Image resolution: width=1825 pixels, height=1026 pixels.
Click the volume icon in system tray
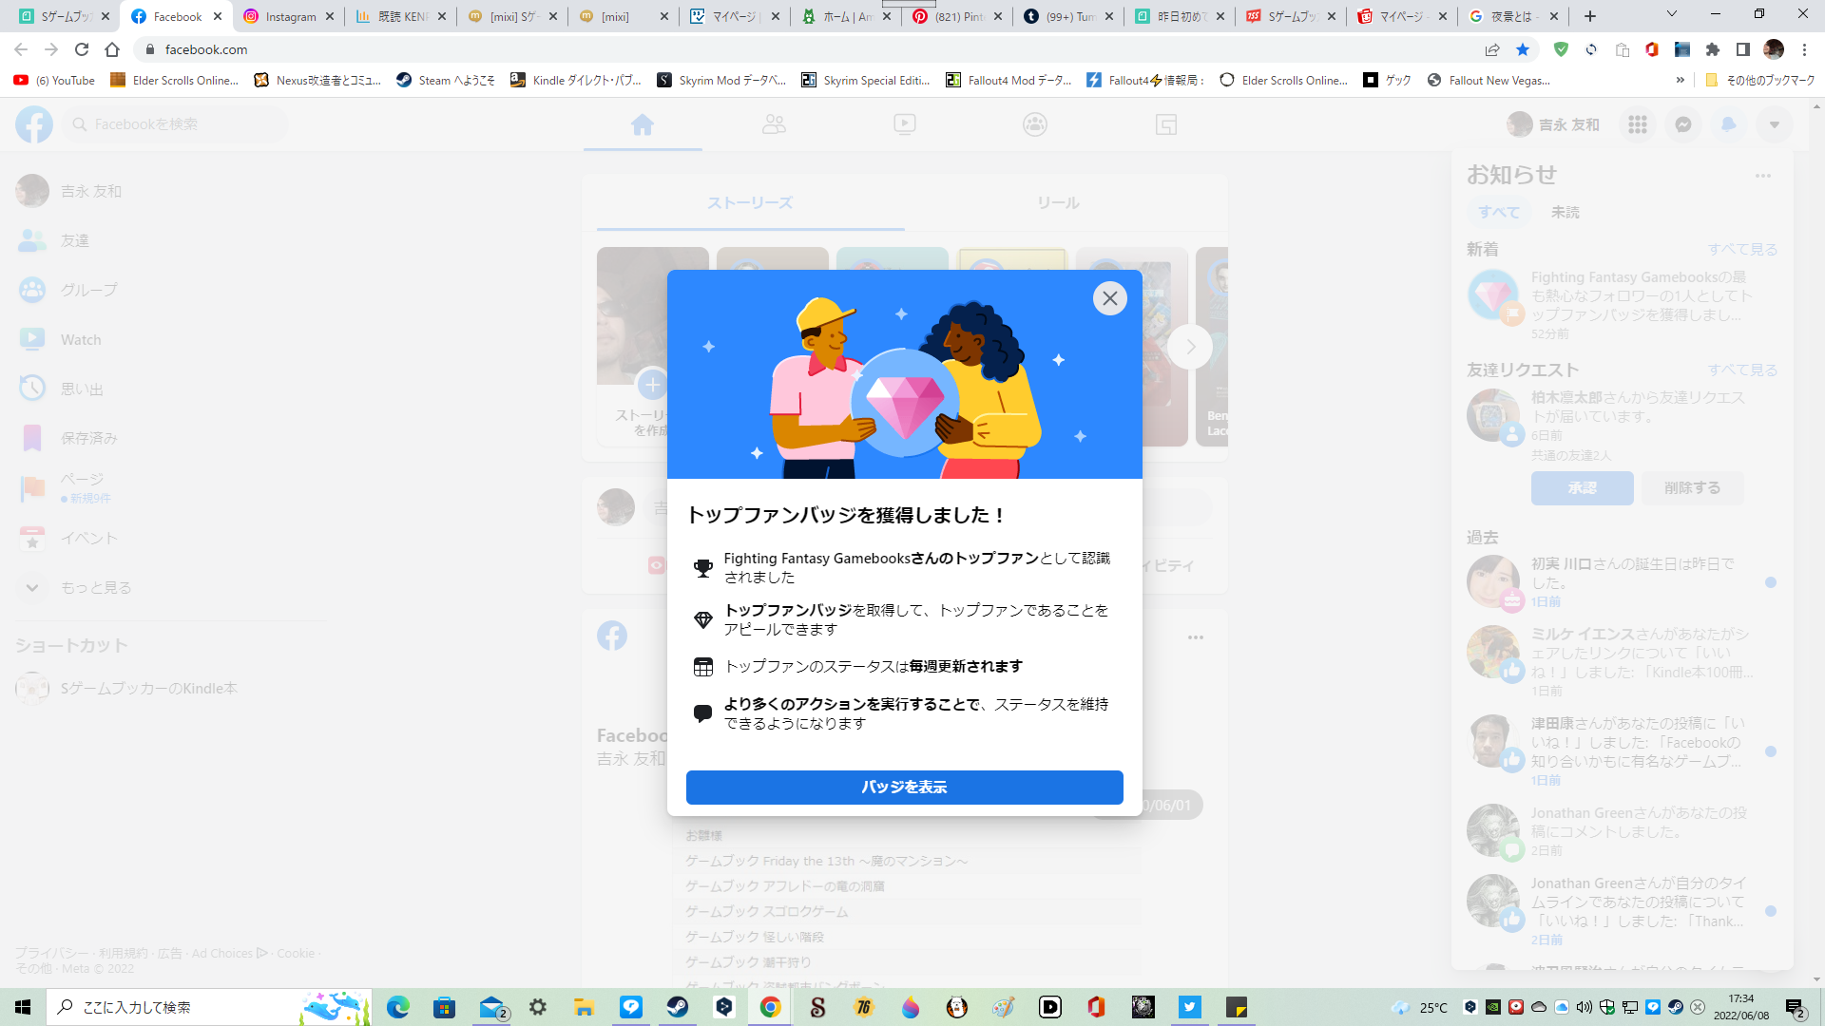point(1584,1007)
